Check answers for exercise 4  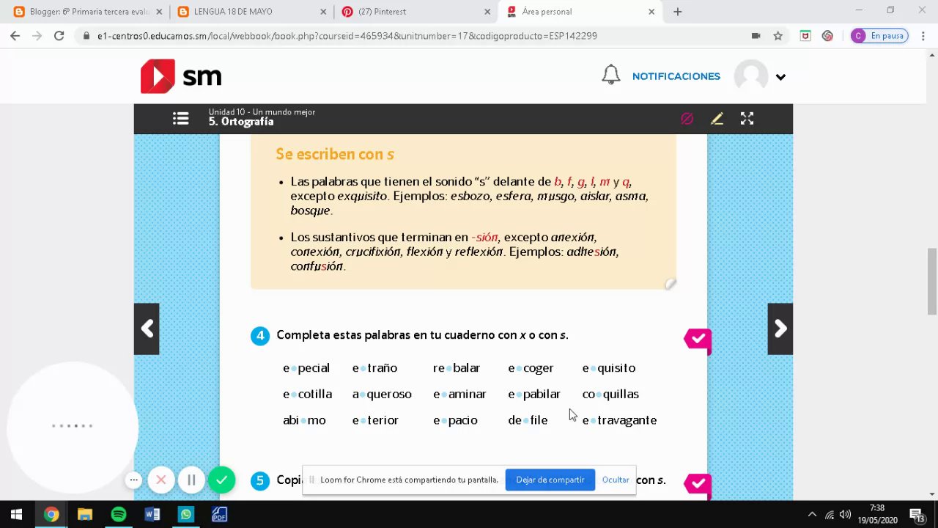pyautogui.click(x=698, y=339)
